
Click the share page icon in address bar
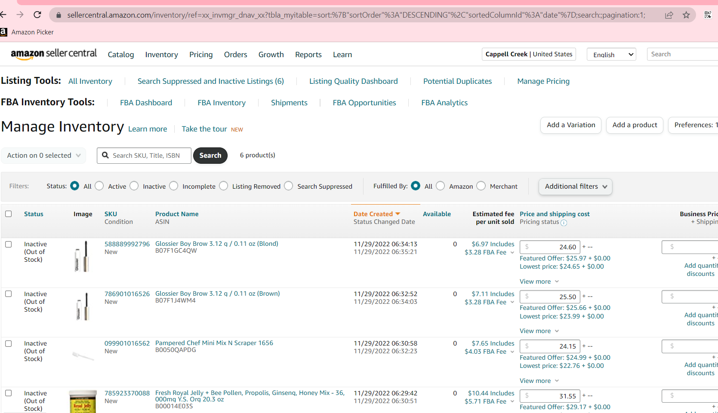pyautogui.click(x=669, y=15)
